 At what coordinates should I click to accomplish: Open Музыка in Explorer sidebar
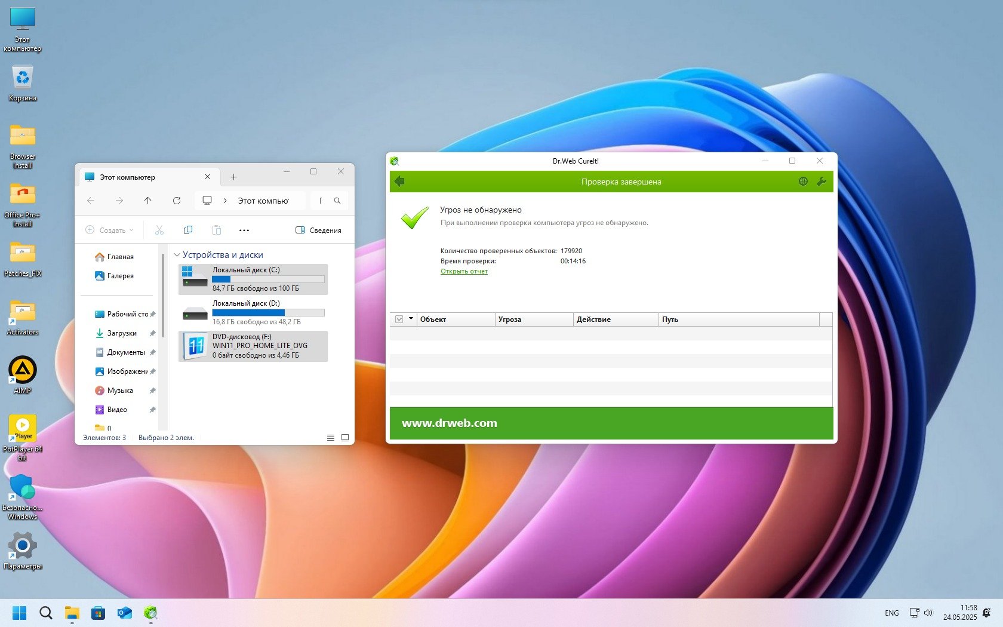tap(125, 391)
